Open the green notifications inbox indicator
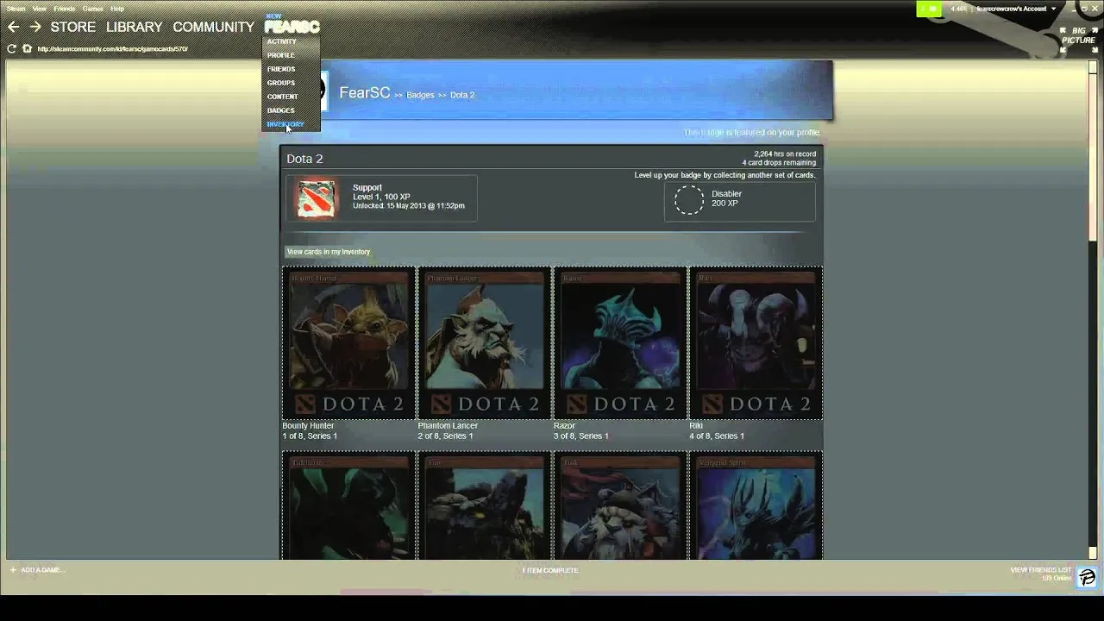The image size is (1104, 621). pyautogui.click(x=929, y=9)
